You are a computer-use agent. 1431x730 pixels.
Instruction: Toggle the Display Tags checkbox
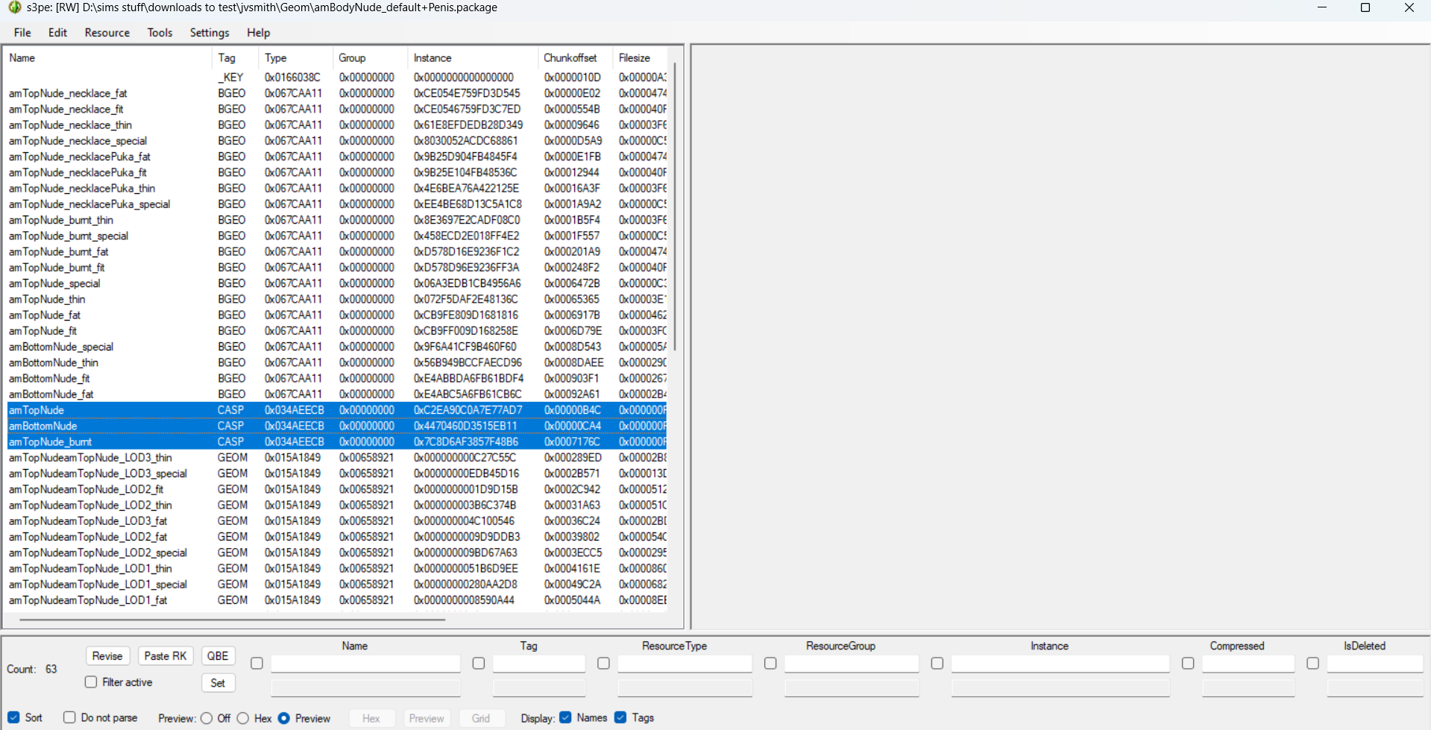pyautogui.click(x=620, y=717)
